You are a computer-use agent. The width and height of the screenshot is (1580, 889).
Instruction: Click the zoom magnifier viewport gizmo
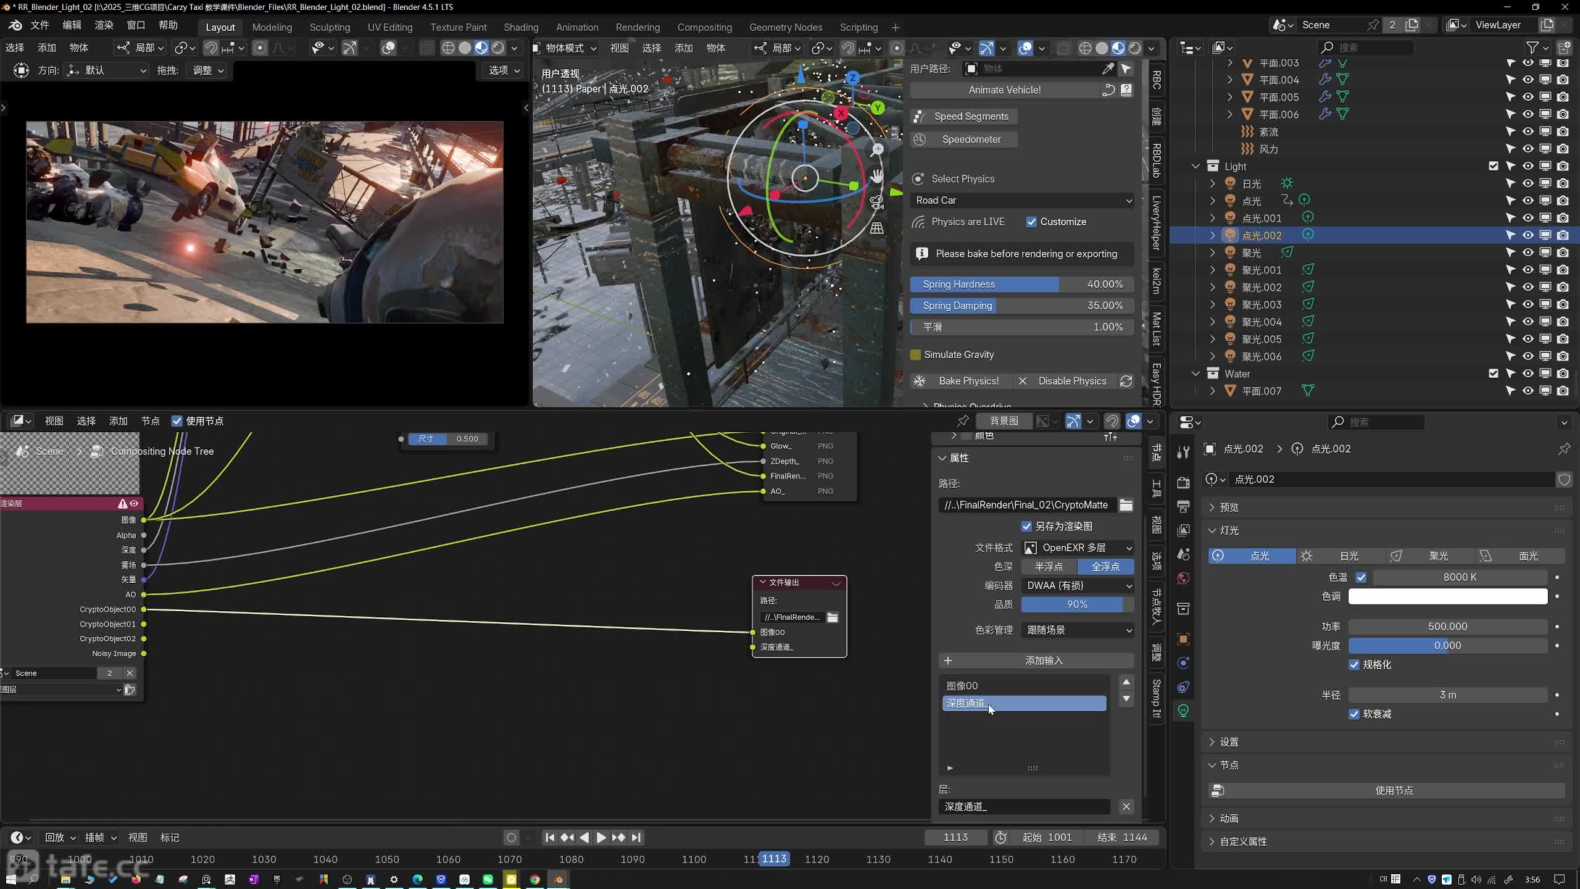(x=877, y=149)
